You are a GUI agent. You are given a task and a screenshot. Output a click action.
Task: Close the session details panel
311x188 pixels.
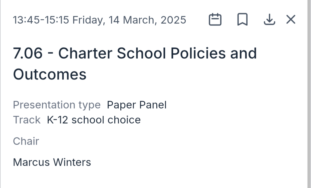(291, 20)
